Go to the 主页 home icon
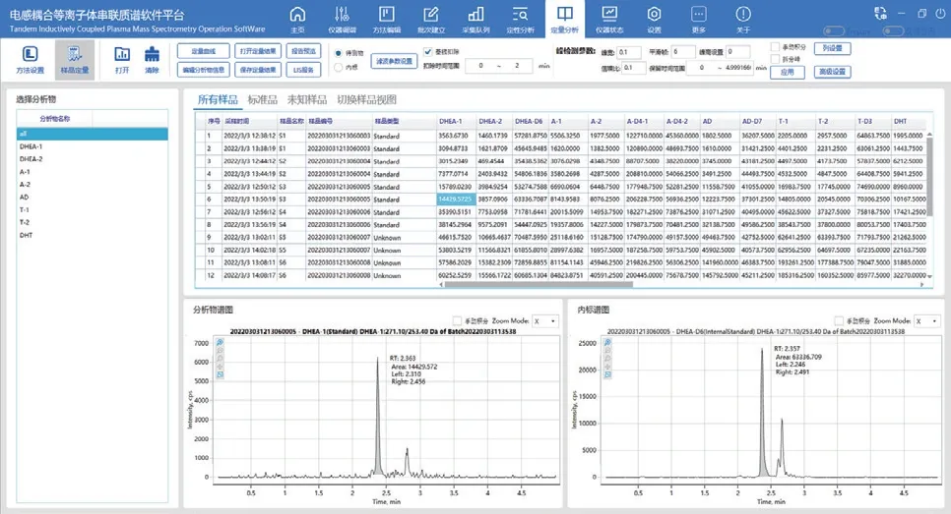 (297, 20)
